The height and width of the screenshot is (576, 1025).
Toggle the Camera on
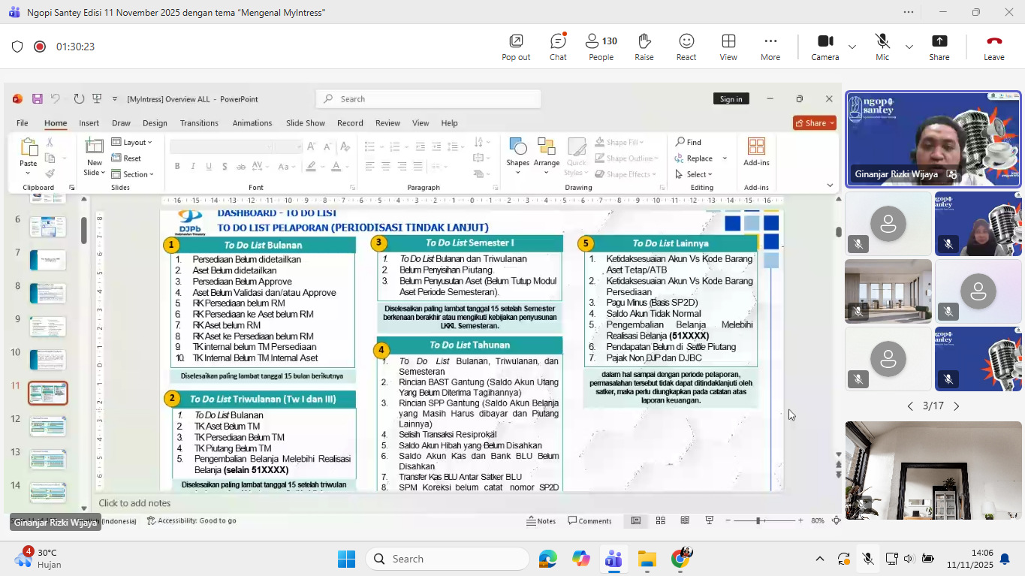tap(825, 47)
